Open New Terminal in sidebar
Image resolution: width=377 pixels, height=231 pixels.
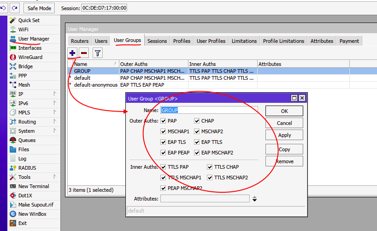34,186
